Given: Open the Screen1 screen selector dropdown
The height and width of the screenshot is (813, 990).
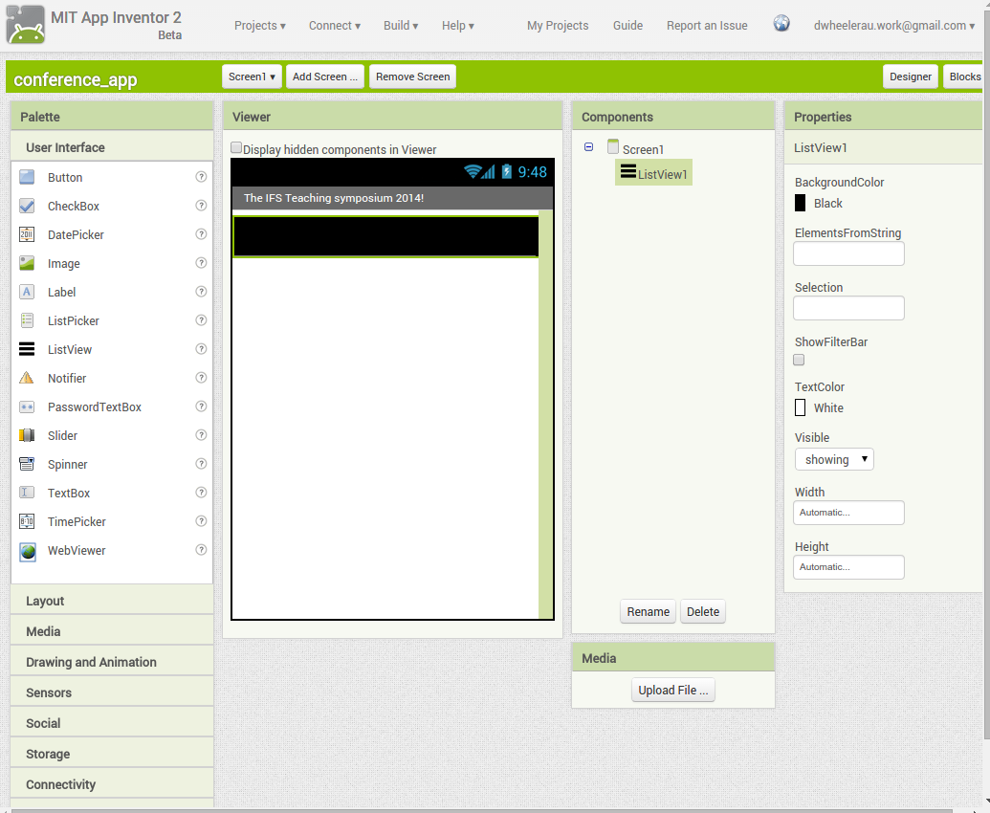Looking at the screenshot, I should click(x=253, y=77).
